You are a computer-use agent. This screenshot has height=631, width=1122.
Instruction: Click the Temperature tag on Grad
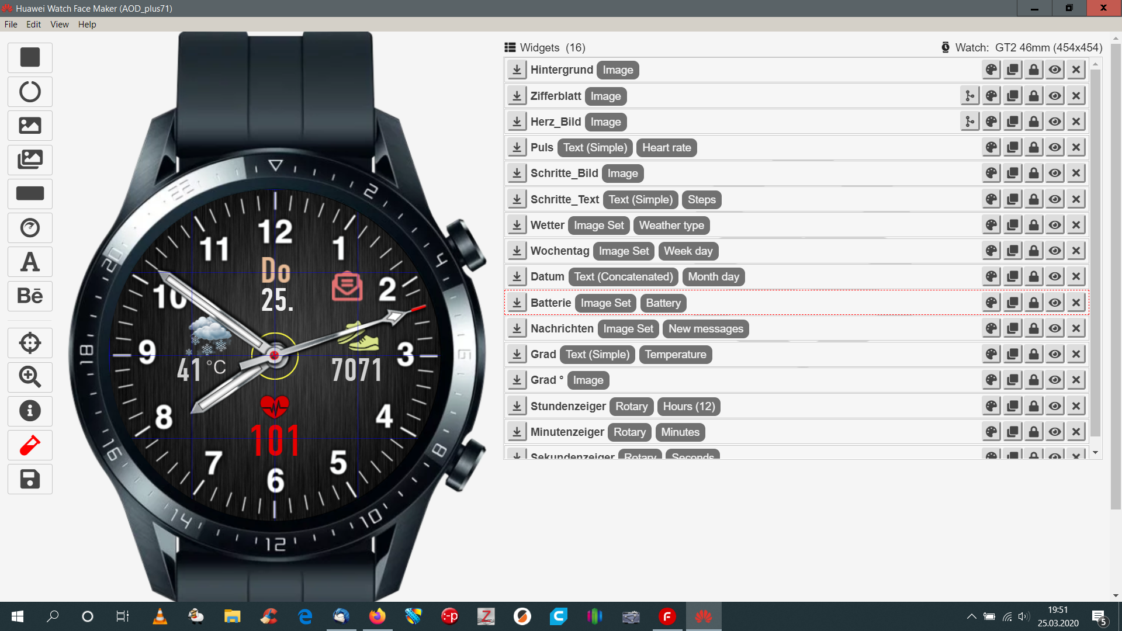click(x=675, y=355)
